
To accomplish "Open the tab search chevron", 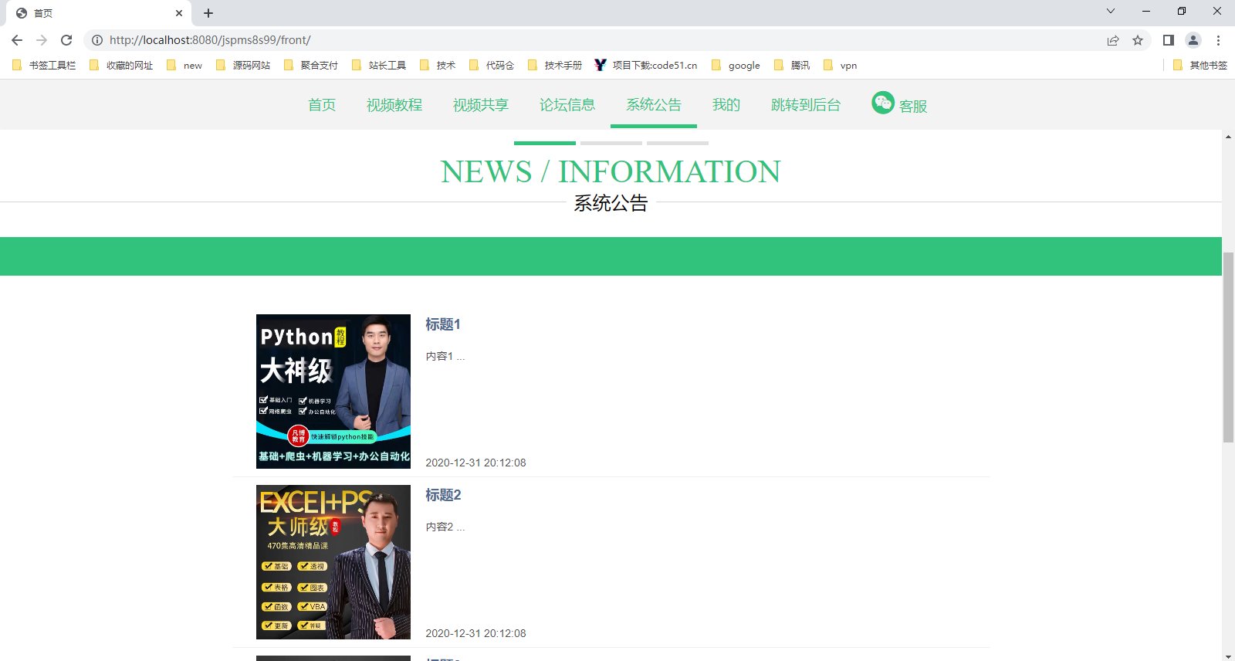I will (1111, 11).
